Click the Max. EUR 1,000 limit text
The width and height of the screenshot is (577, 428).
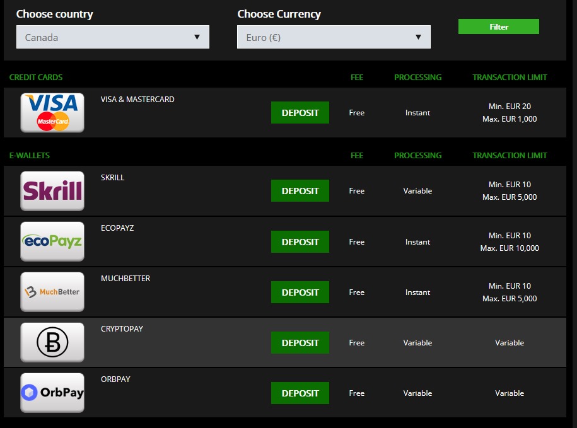pos(510,119)
